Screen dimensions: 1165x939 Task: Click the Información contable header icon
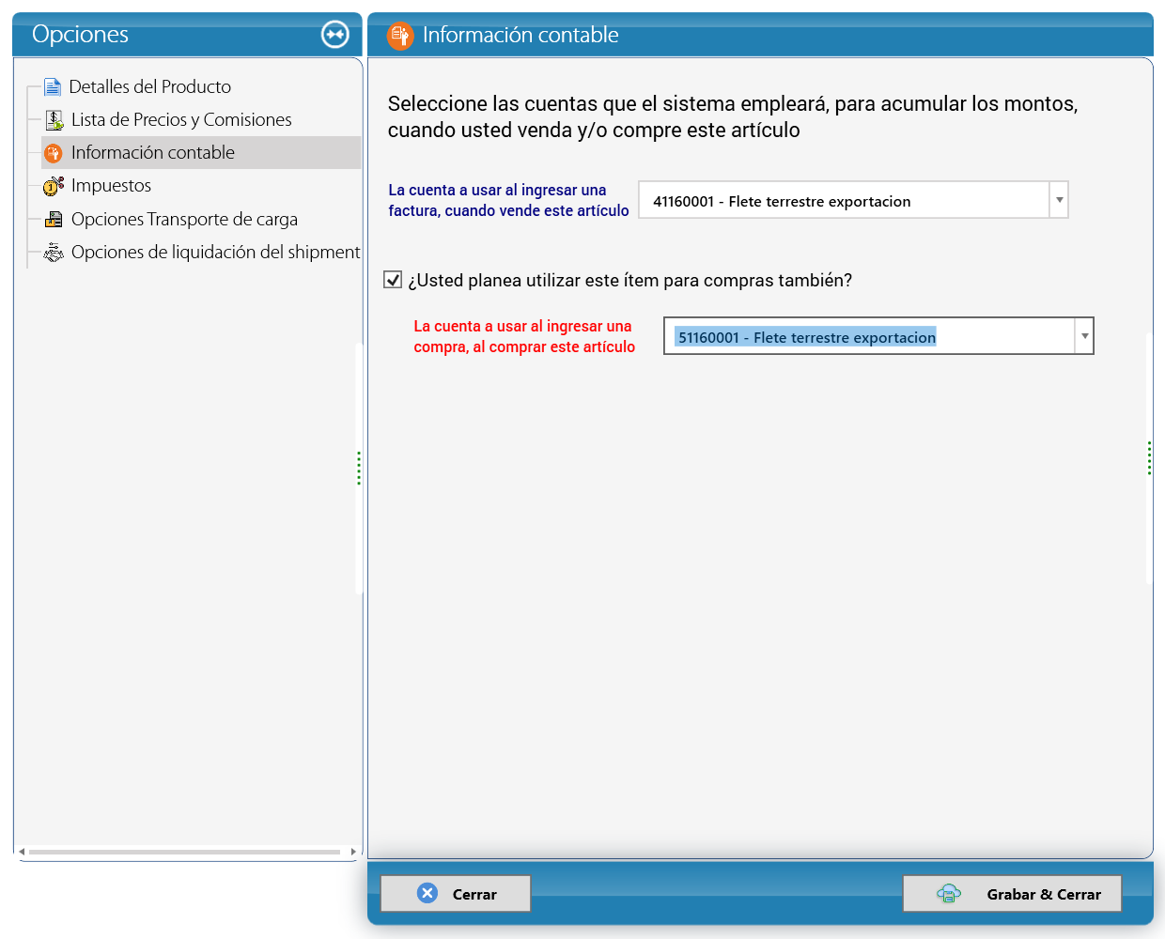pyautogui.click(x=400, y=36)
